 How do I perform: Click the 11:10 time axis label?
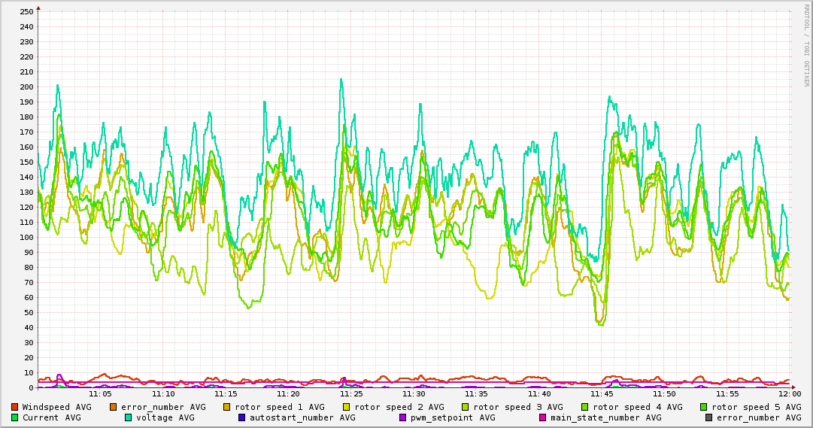coord(163,394)
